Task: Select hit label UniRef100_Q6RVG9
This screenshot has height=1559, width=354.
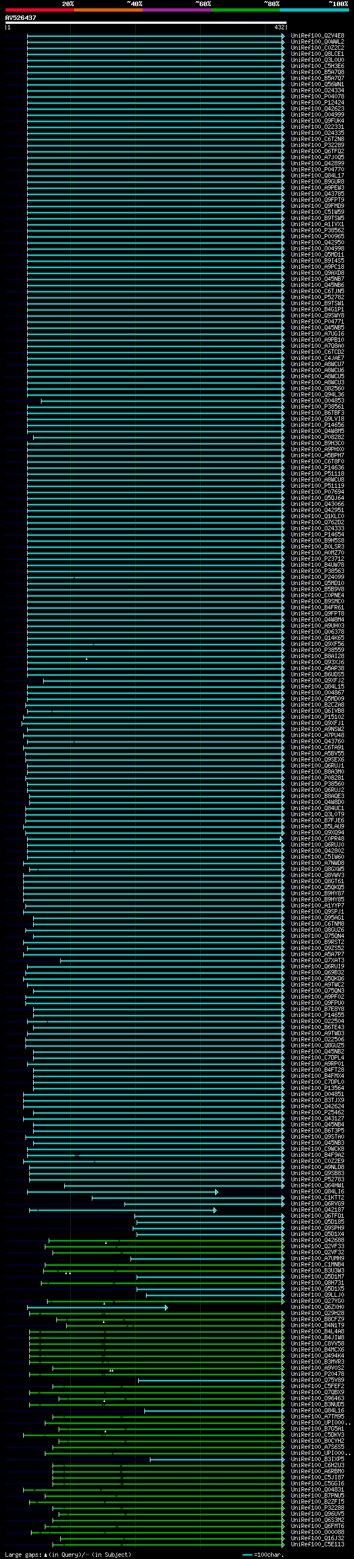Action: (317, 1203)
